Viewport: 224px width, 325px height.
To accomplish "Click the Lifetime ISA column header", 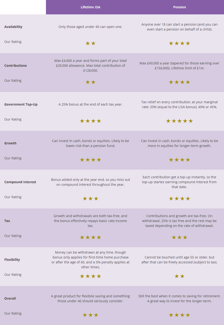I will (90, 7).
